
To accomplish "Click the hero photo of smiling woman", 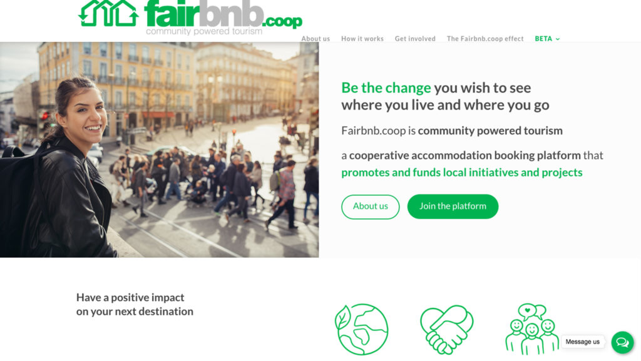I will coord(160,150).
